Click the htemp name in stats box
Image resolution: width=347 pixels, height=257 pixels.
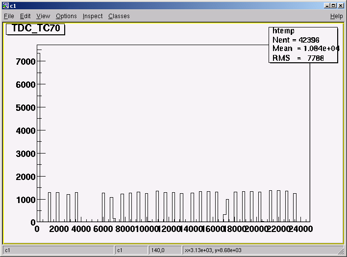click(x=283, y=31)
